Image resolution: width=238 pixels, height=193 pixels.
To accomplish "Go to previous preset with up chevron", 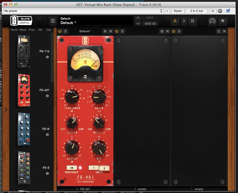I will 138,18.
